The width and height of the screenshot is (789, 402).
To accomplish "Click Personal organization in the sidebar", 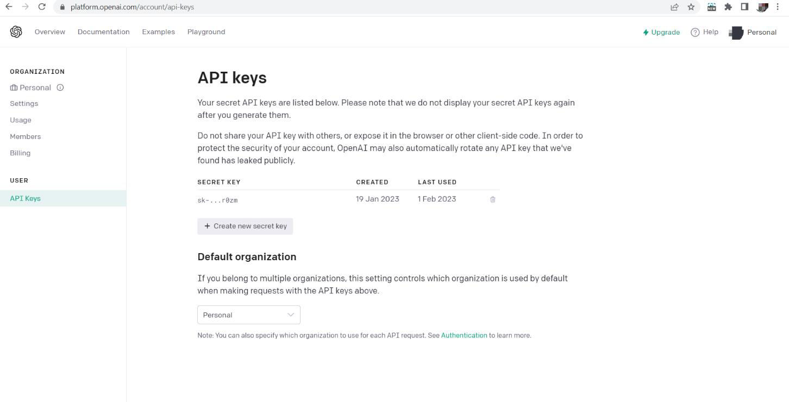I will 30,87.
